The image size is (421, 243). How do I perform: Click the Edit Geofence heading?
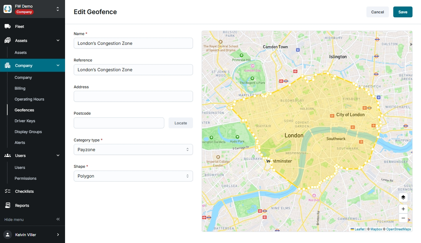pyautogui.click(x=95, y=12)
